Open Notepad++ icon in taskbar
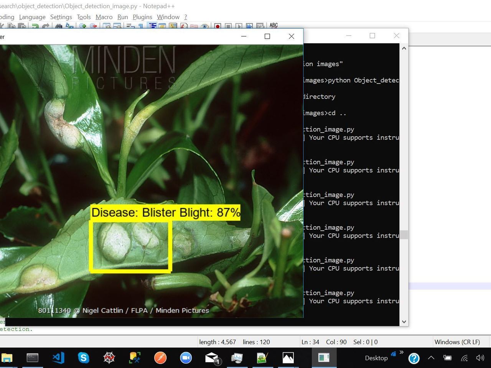Screen dimensions: 491x368 pyautogui.click(x=262, y=358)
